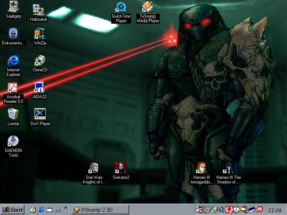Click the fourth quick launch icon with computers
Screen dimensions: 287x215
tap(58, 210)
